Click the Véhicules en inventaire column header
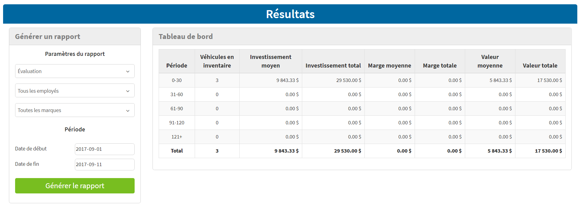This screenshot has height=210, width=581. tap(217, 61)
